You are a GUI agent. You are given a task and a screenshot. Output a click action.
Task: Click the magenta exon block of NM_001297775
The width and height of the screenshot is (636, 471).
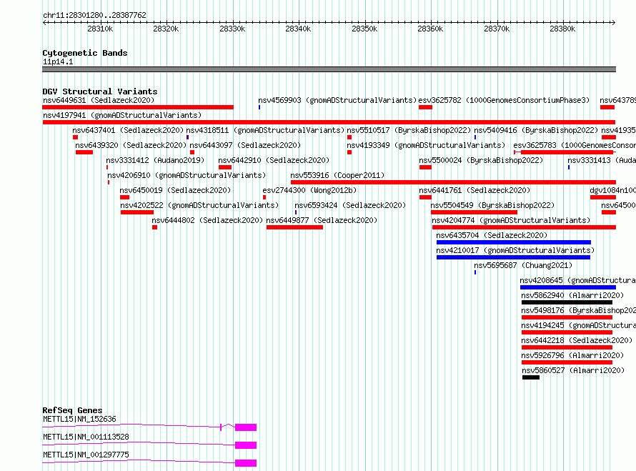click(x=246, y=463)
